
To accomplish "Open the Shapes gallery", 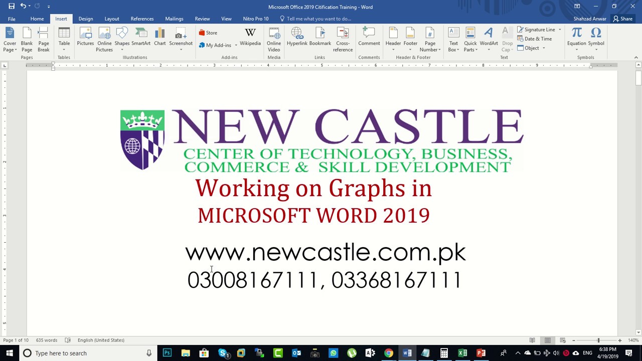I will pyautogui.click(x=122, y=40).
